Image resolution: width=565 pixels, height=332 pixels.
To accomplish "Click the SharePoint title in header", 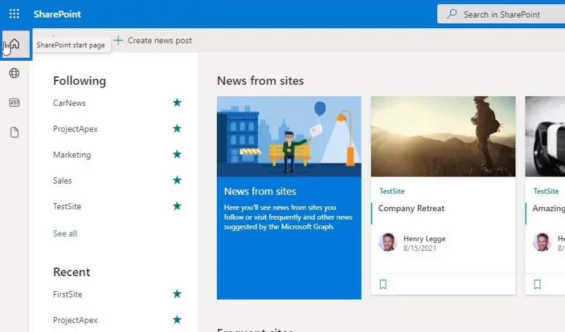I will coord(57,14).
